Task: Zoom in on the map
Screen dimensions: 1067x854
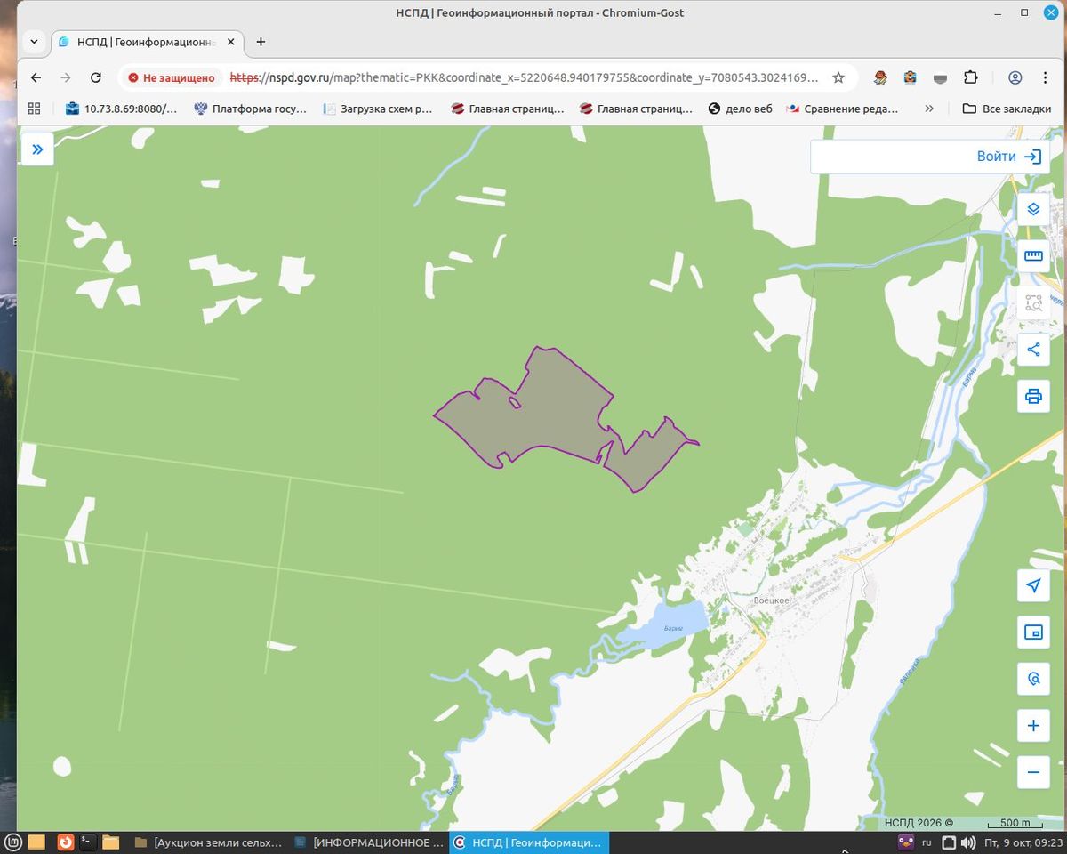Action: click(1033, 726)
